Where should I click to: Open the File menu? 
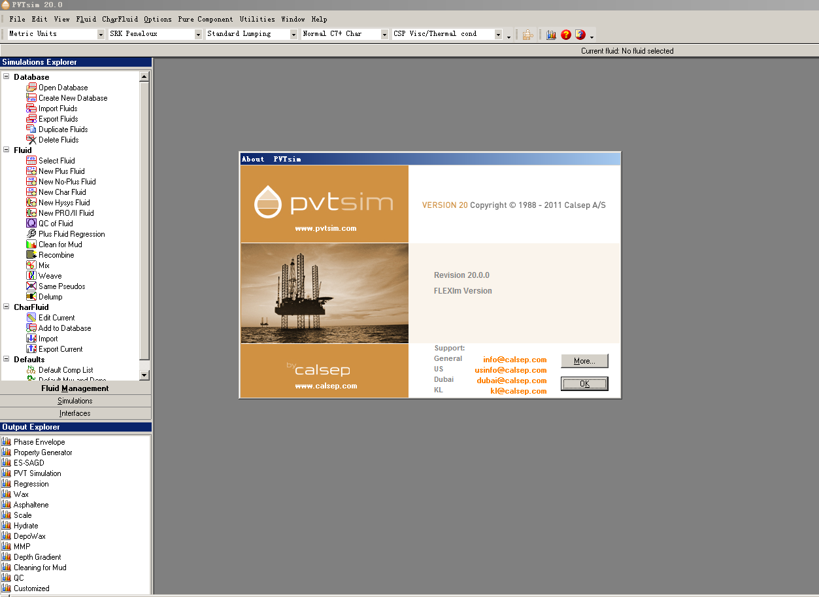(x=17, y=19)
